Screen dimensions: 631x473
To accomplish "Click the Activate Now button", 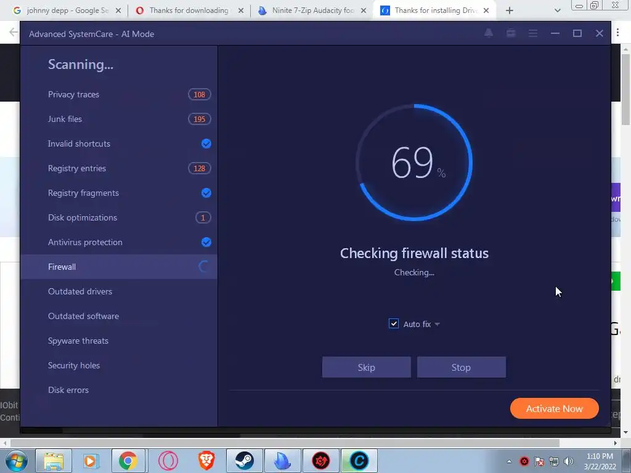I will (554, 409).
